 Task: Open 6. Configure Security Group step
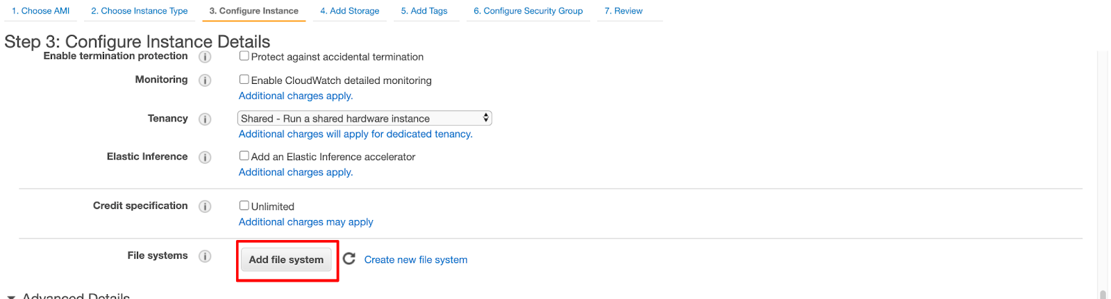(528, 11)
